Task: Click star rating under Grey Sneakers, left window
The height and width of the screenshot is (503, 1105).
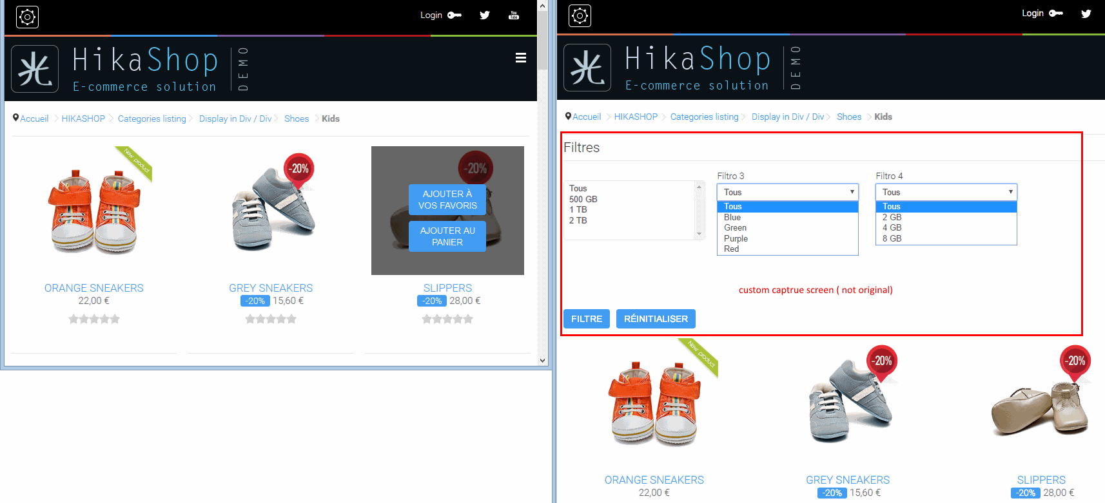Action: point(271,319)
